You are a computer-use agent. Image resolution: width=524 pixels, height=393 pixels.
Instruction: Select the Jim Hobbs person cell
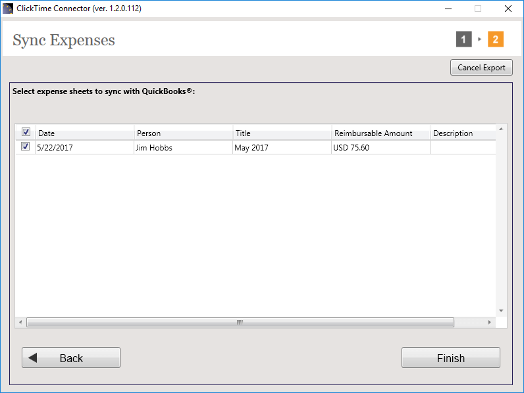183,147
